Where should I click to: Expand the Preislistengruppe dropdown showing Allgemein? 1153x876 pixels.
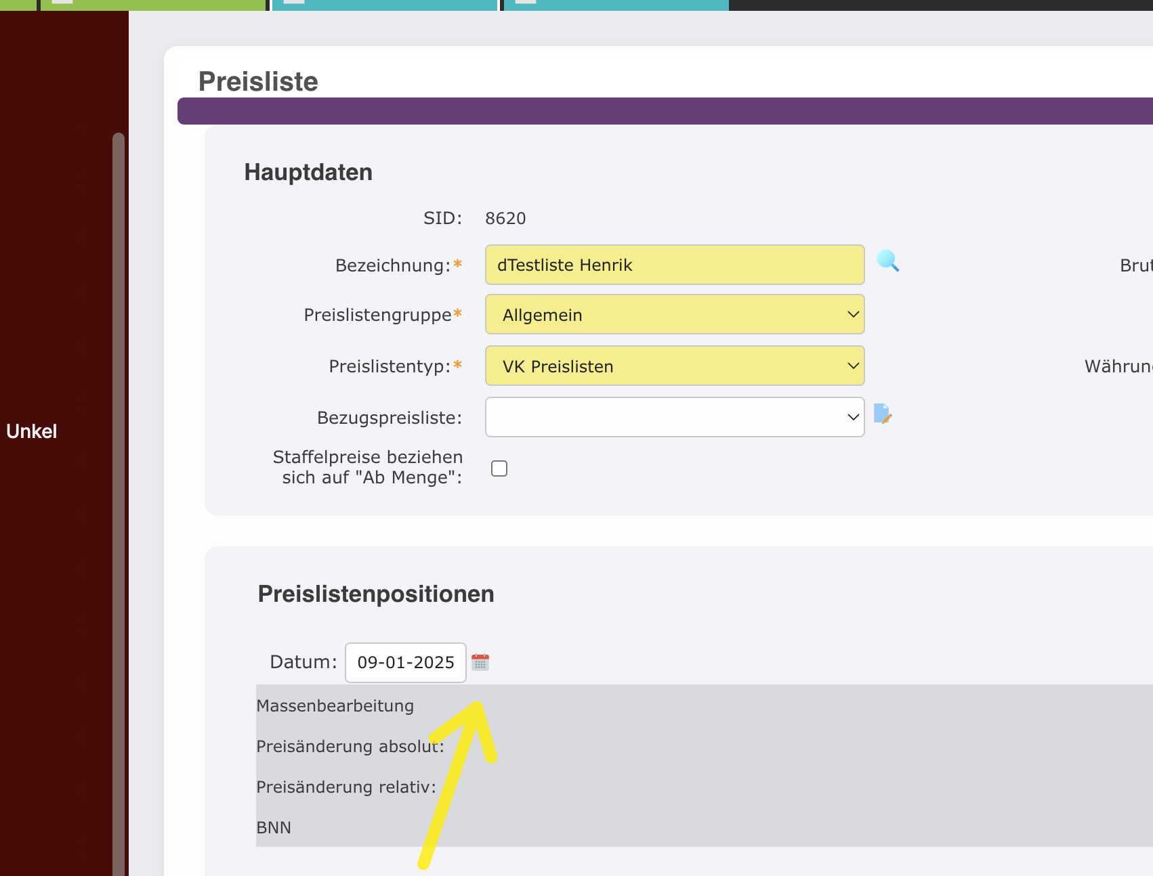click(x=674, y=315)
